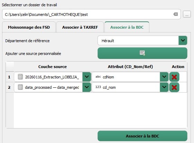The height and width of the screenshot is (143, 194).
Task: Browse for folder with the ... button
Action: 187,15
